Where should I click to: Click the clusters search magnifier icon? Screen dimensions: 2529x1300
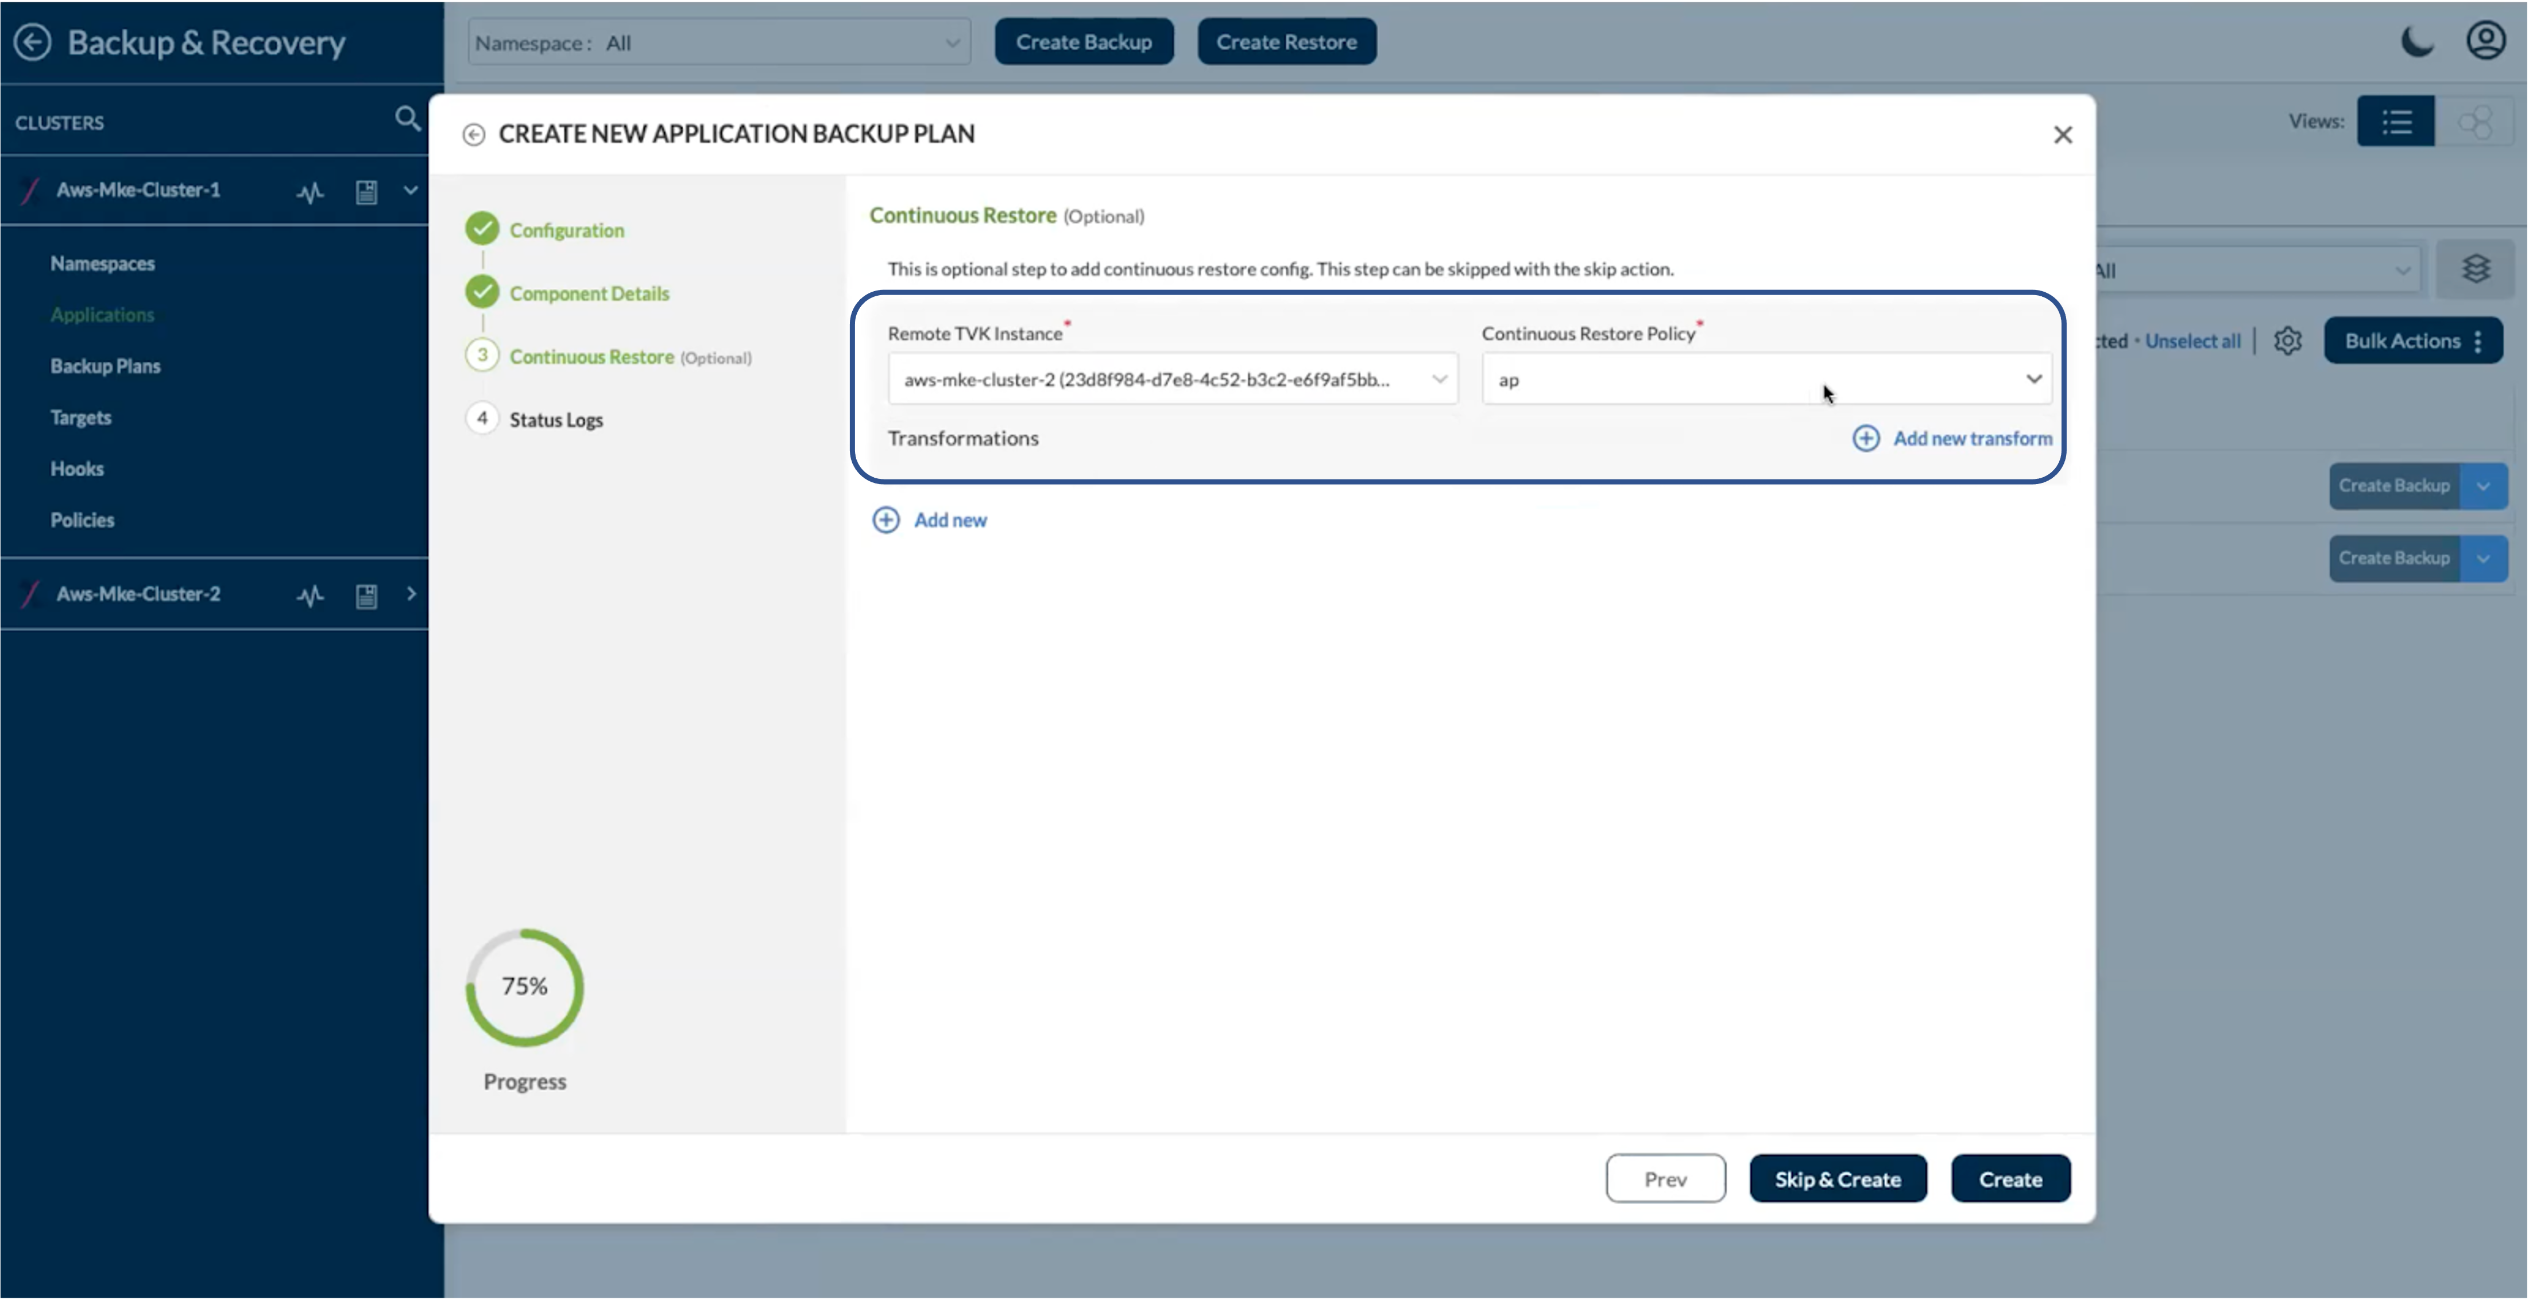pos(407,120)
